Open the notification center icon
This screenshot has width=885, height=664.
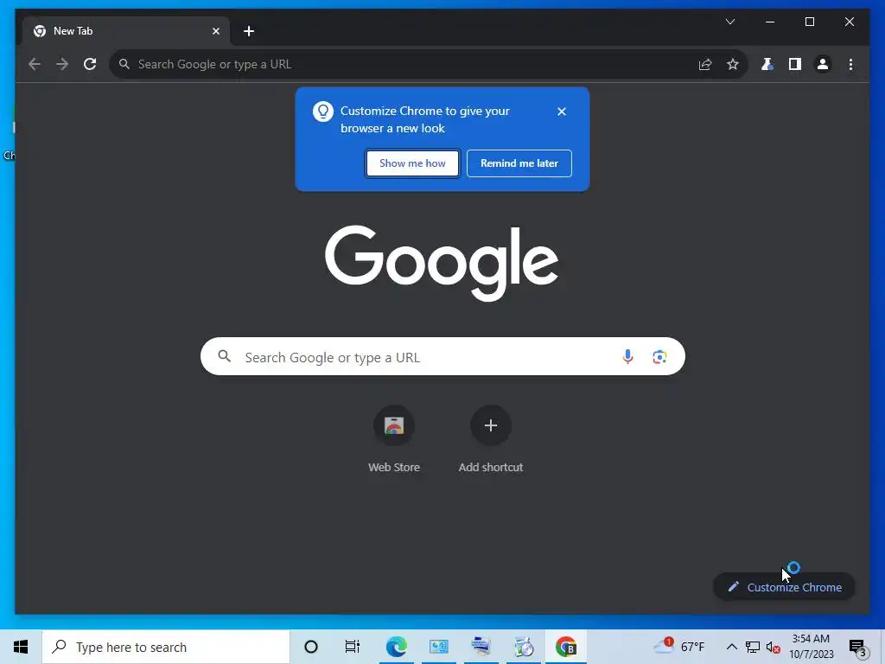point(858,648)
